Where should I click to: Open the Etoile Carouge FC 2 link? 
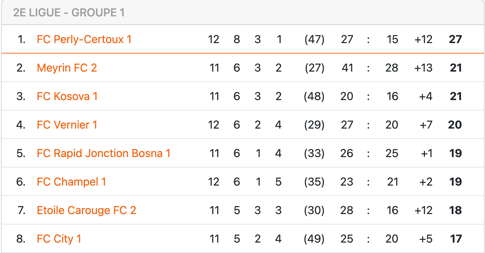click(x=87, y=210)
